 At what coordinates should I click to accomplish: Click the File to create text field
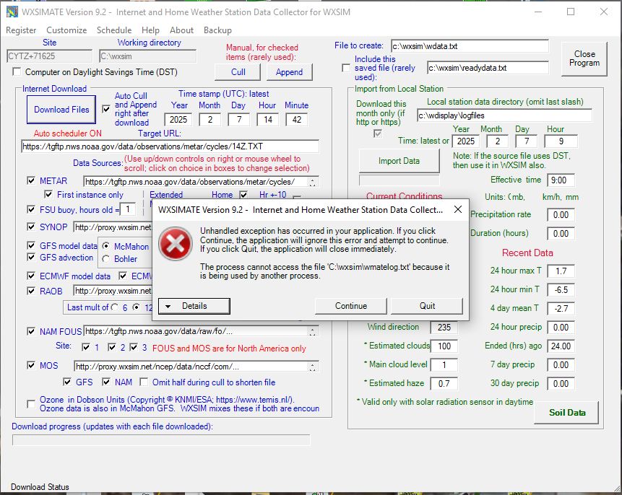470,46
